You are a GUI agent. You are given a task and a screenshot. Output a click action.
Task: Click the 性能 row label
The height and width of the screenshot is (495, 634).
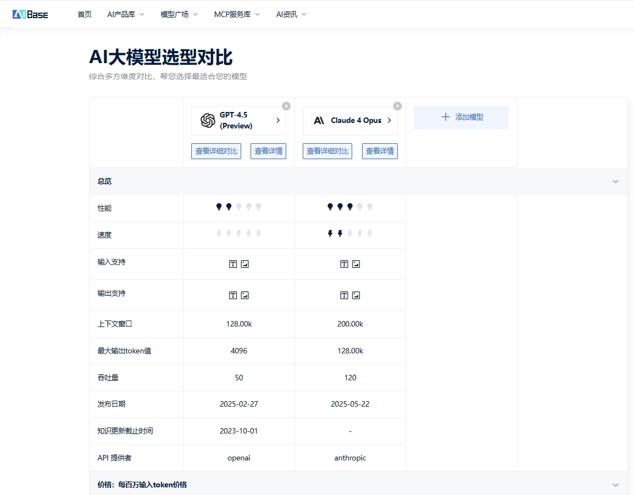(x=104, y=208)
